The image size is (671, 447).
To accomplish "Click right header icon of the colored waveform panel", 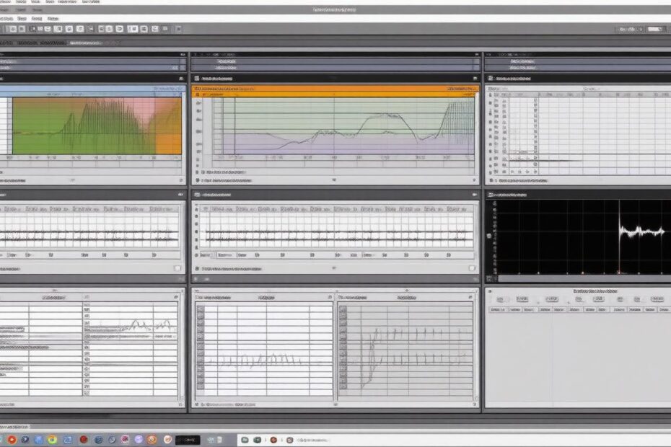I will pyautogui.click(x=181, y=79).
